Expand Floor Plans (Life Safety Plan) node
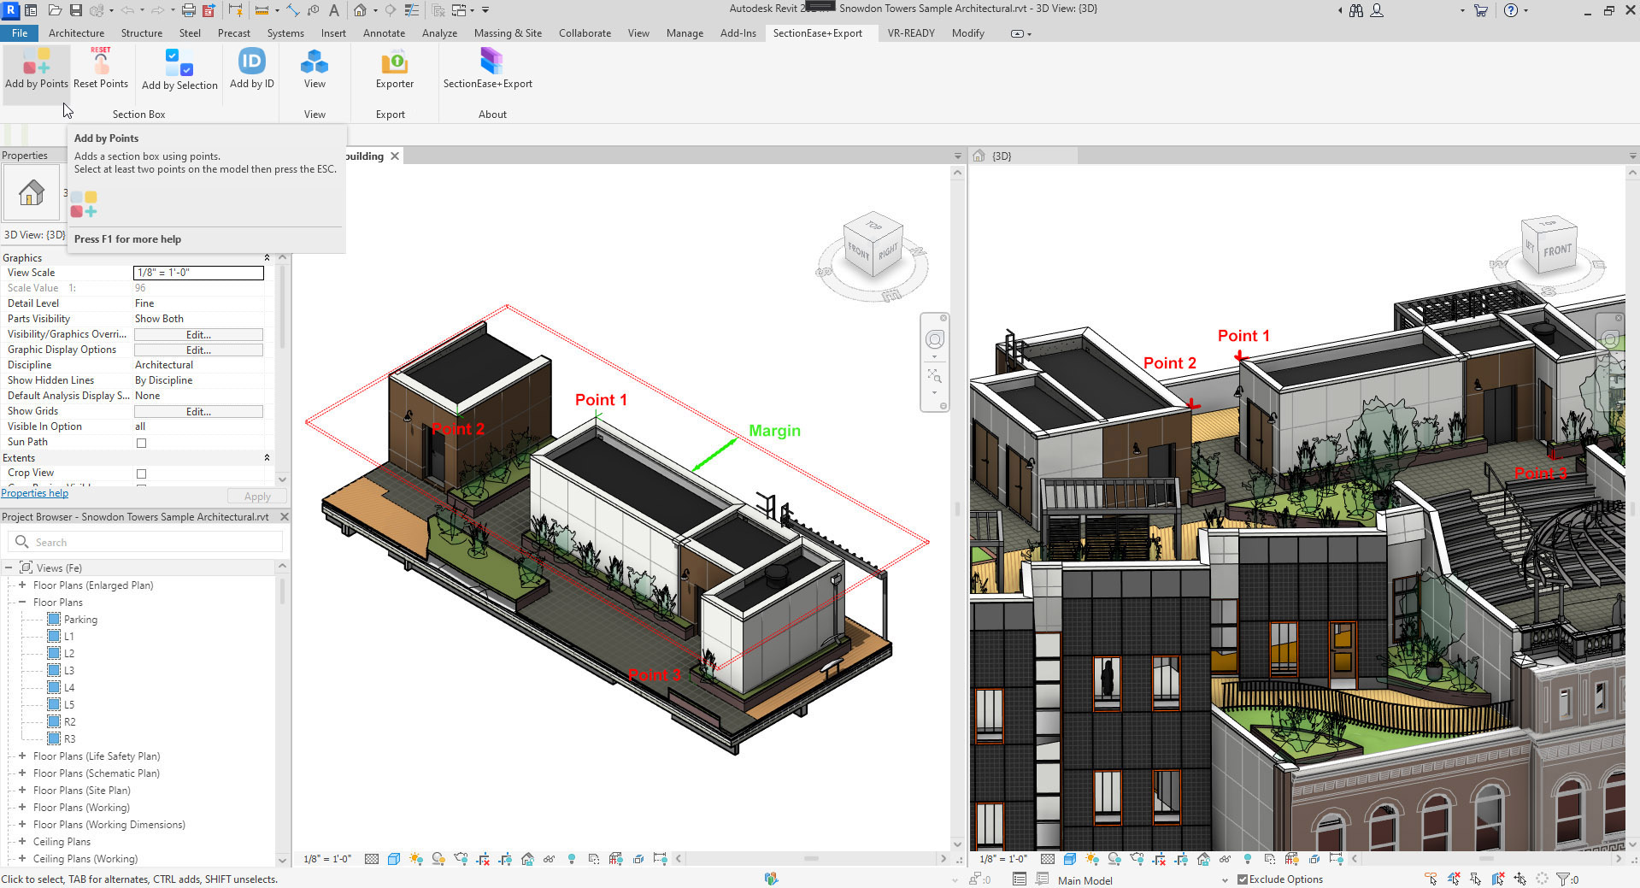The height and width of the screenshot is (888, 1640). point(22,756)
